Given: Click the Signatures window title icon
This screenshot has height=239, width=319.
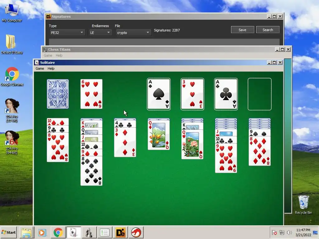Looking at the screenshot, I should (x=48, y=16).
